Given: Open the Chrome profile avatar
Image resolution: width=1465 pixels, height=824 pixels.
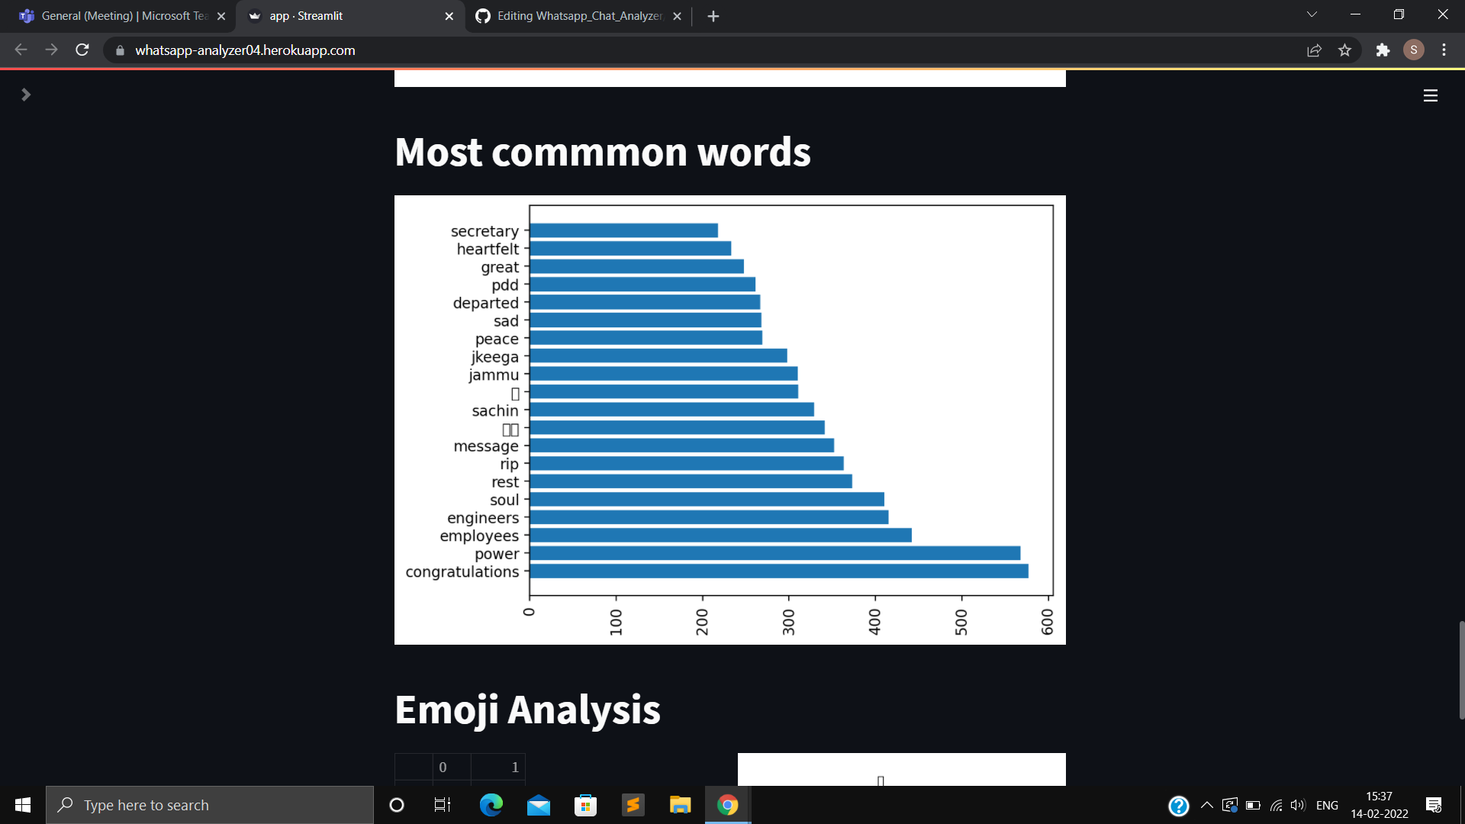Looking at the screenshot, I should (1414, 50).
